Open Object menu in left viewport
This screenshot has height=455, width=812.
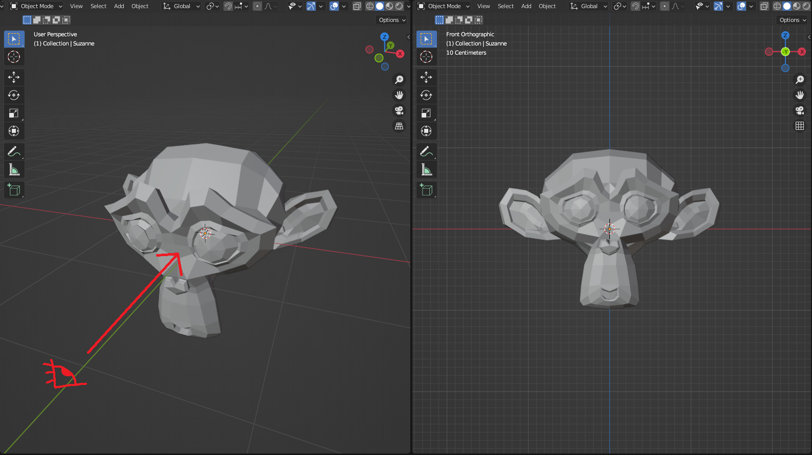140,6
